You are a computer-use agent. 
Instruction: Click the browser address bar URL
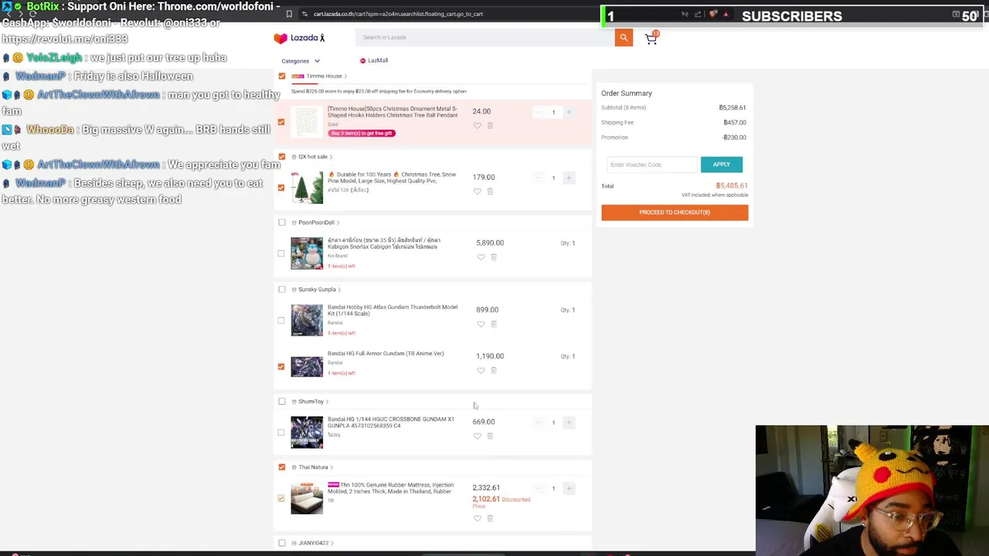(398, 14)
